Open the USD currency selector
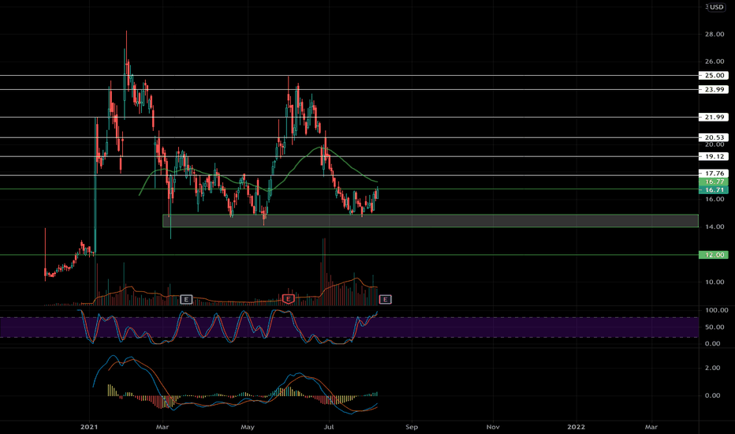 [x=716, y=7]
